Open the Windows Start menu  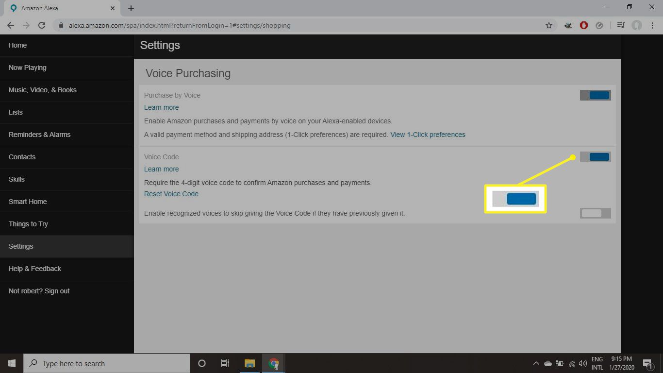click(12, 363)
